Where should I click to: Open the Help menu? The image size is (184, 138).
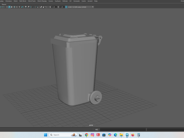(96, 1)
